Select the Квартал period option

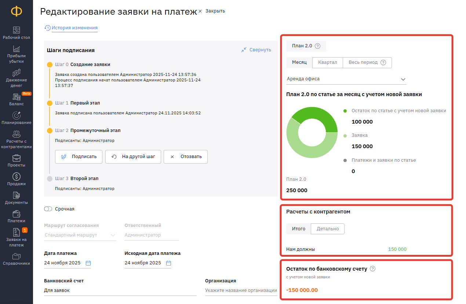(x=327, y=62)
